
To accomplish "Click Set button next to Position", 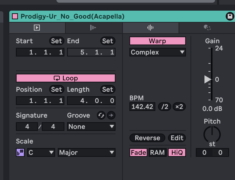I will pos(56,89).
